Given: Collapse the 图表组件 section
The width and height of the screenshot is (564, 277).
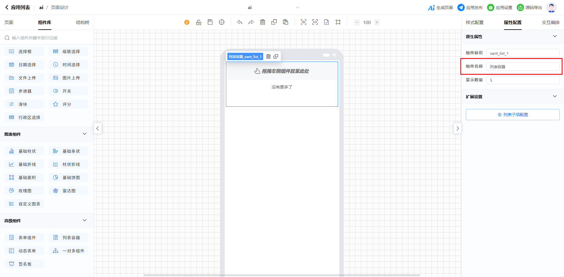Looking at the screenshot, I should [x=85, y=134].
